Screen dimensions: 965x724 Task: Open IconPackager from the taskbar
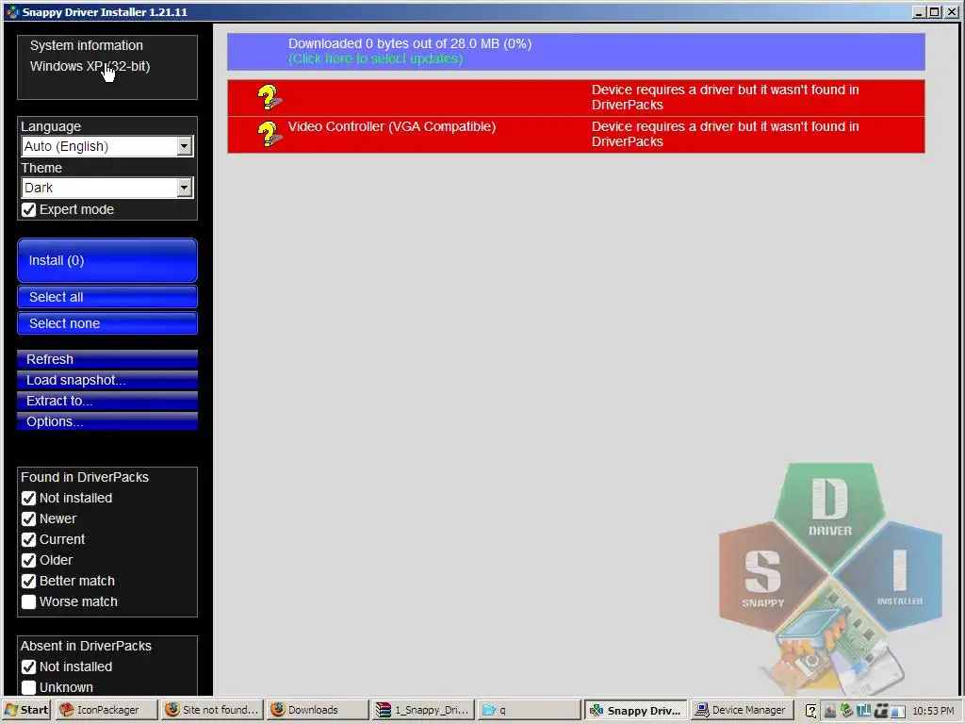point(106,710)
